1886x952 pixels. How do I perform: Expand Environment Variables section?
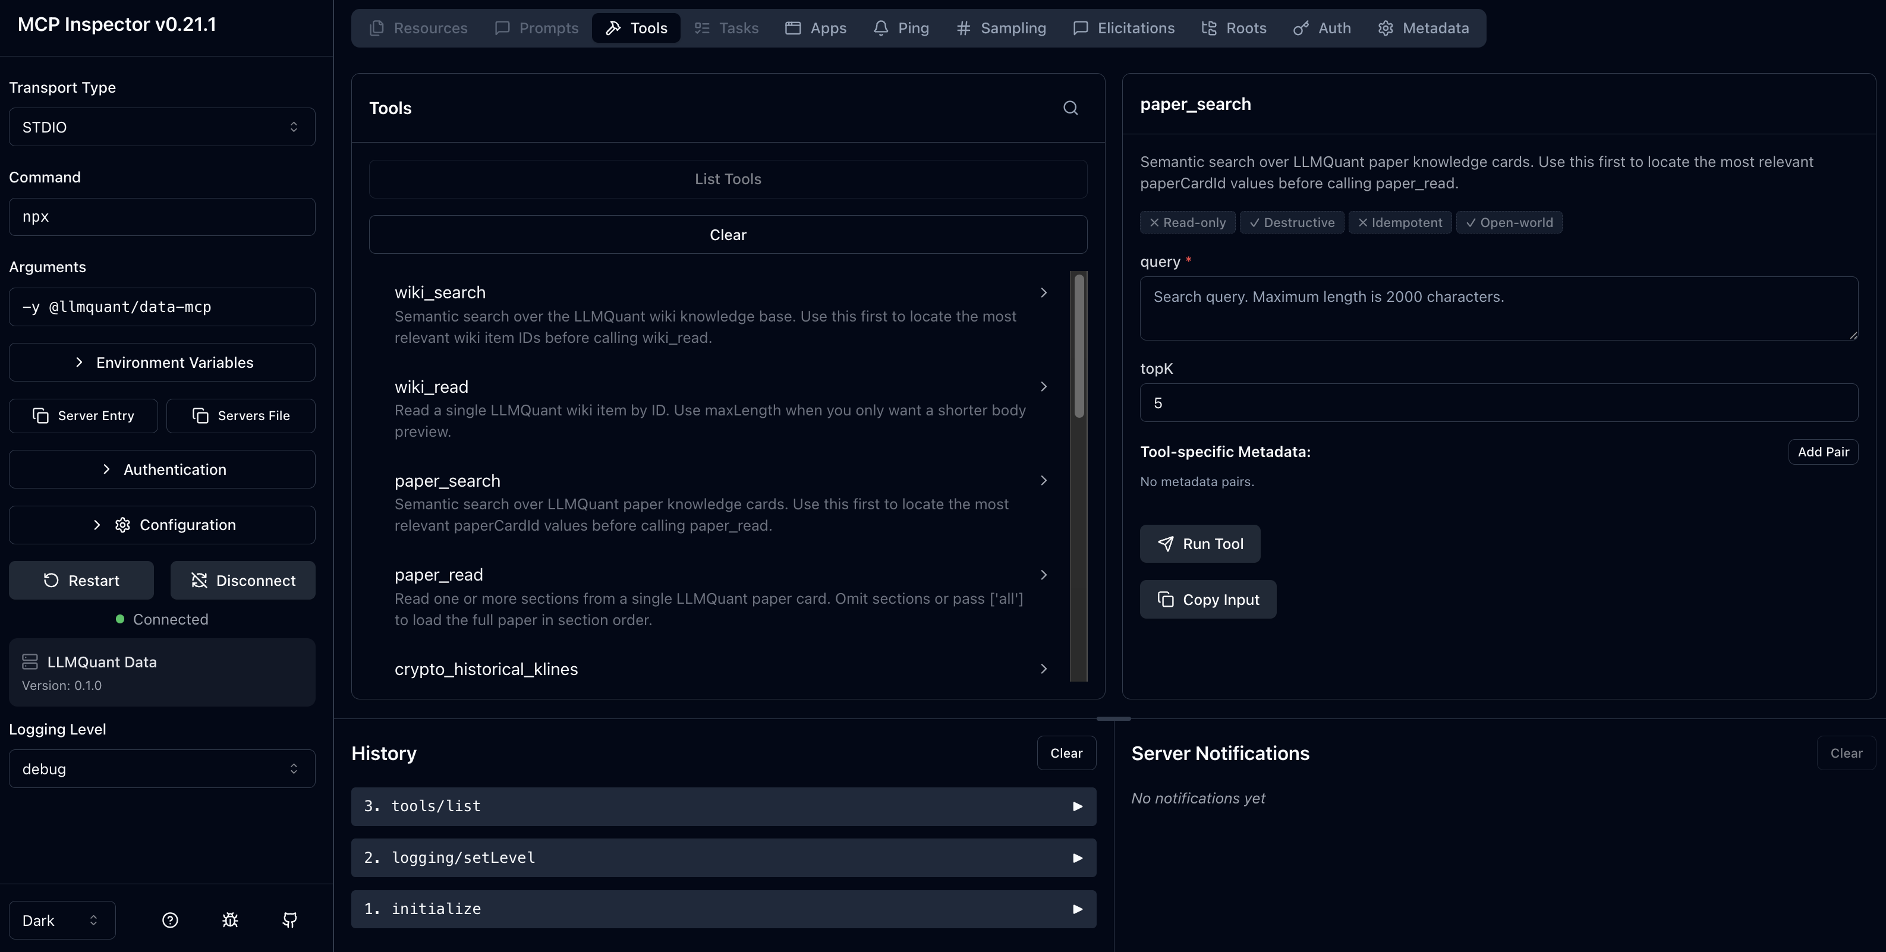coord(162,362)
